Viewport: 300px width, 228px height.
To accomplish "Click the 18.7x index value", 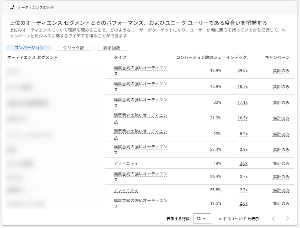I will pos(242,87).
